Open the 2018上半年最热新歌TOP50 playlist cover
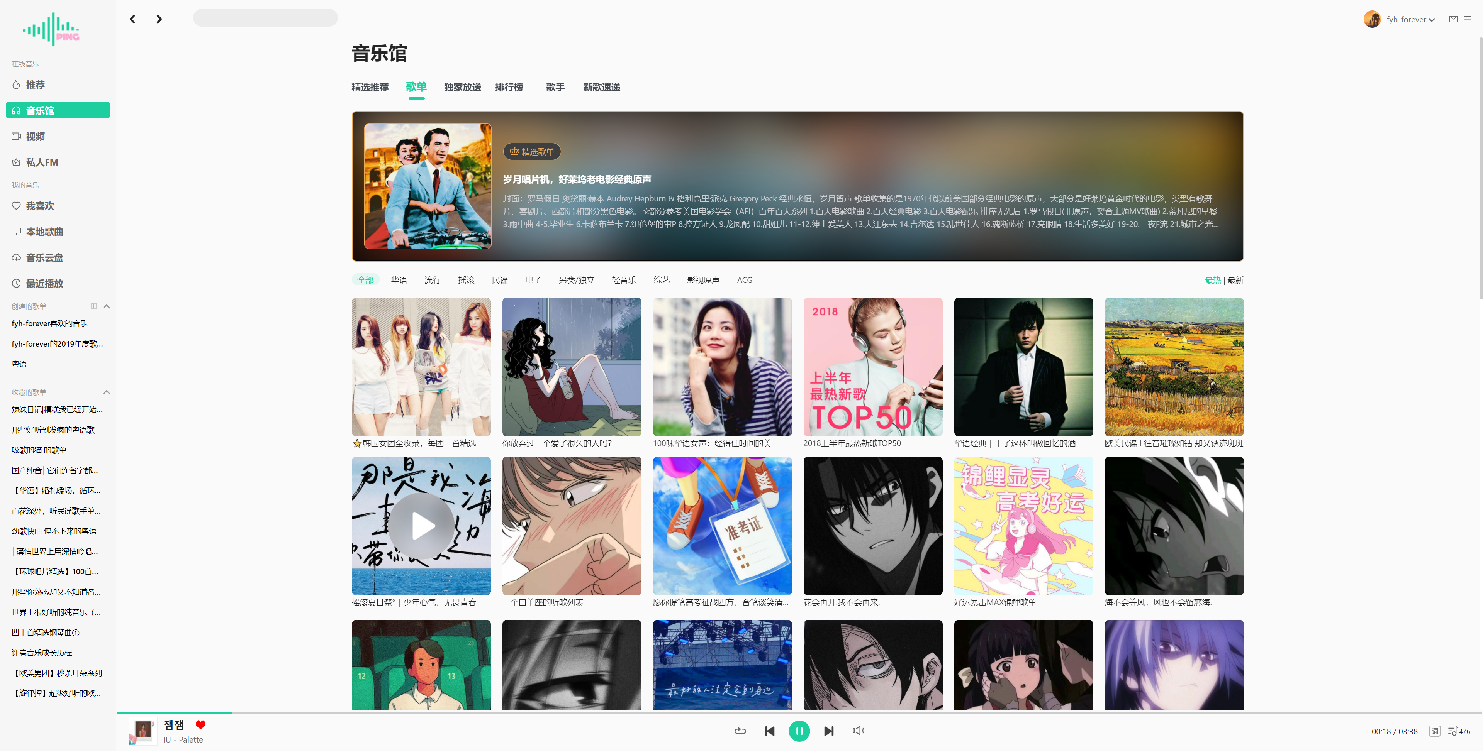This screenshot has height=751, width=1483. click(x=873, y=367)
